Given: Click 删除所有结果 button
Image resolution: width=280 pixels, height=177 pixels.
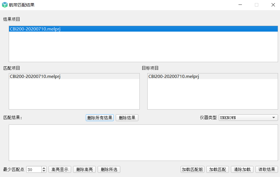Looking at the screenshot, I should click(x=100, y=118).
